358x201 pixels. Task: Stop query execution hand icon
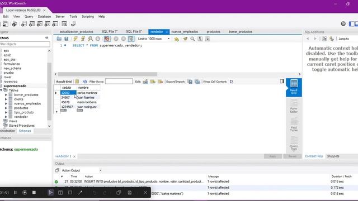click(98, 39)
